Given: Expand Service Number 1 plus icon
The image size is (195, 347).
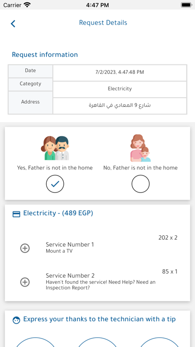Looking at the screenshot, I should point(25,248).
